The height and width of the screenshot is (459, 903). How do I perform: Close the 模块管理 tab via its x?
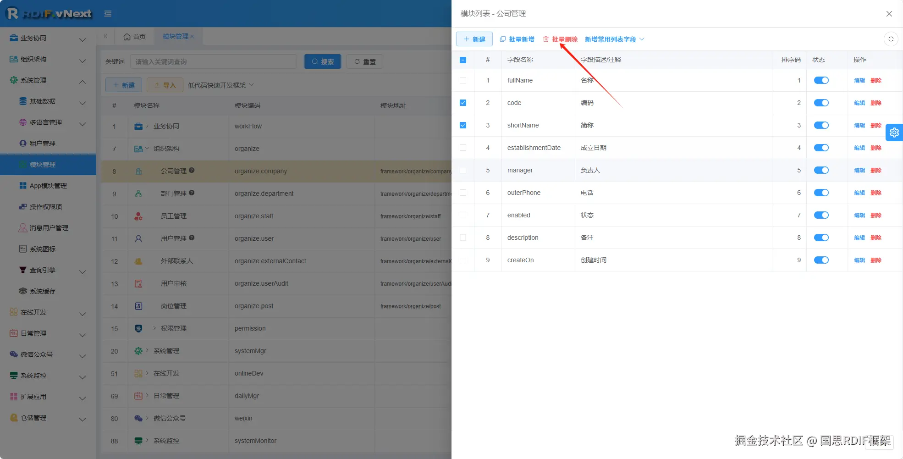coord(192,37)
